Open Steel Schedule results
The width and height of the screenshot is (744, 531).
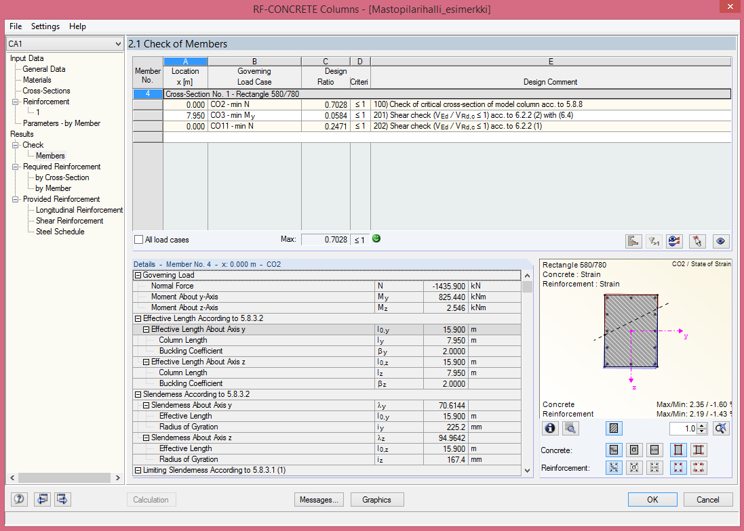60,232
